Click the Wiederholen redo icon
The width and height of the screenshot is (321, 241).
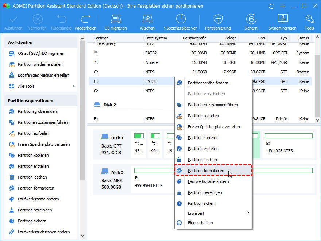pos(85,19)
